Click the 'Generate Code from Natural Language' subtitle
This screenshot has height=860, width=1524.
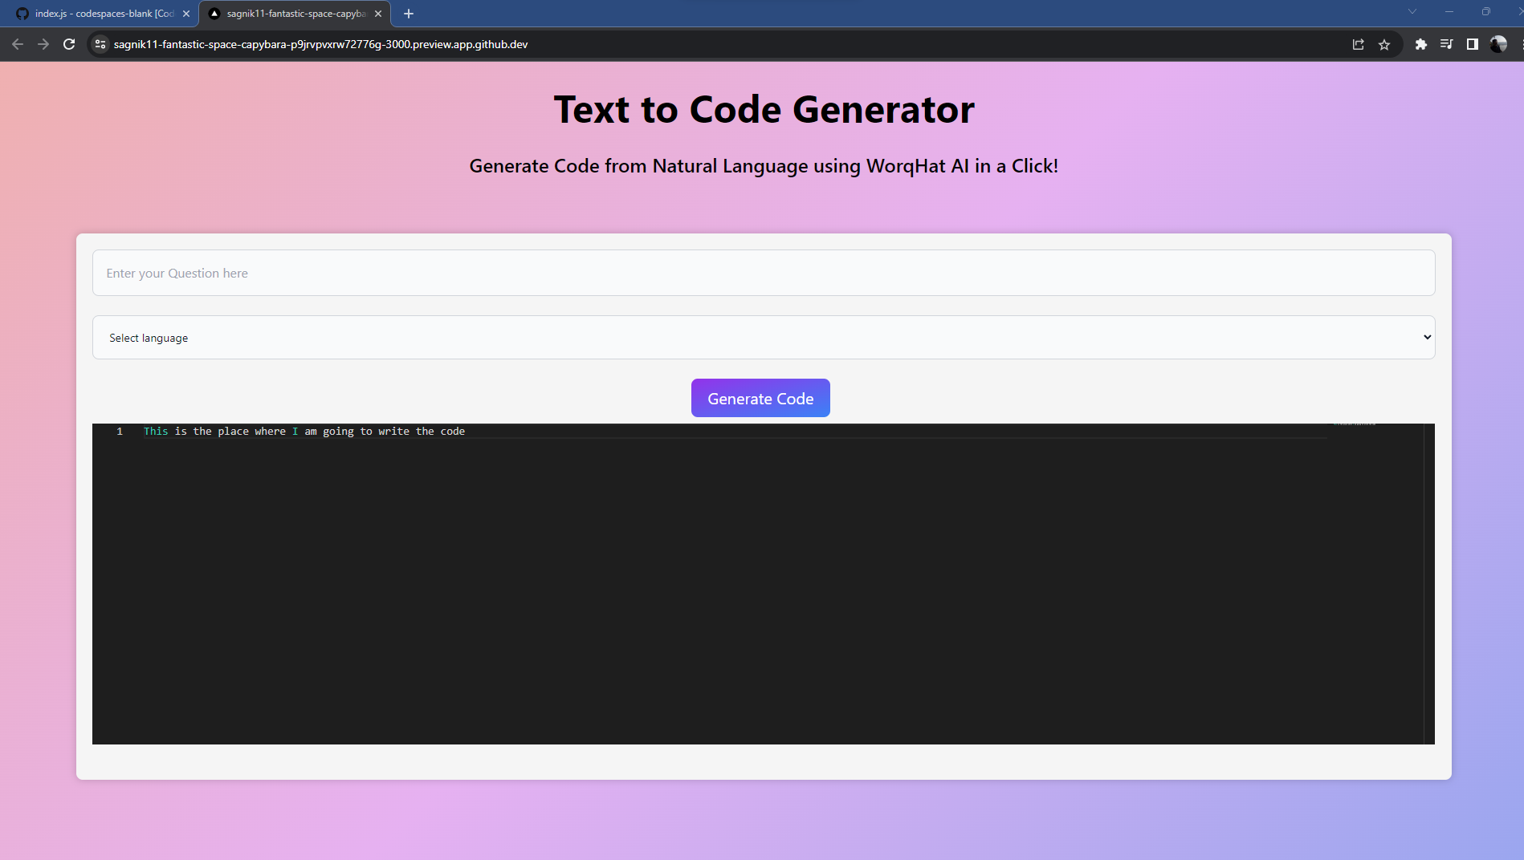(764, 166)
